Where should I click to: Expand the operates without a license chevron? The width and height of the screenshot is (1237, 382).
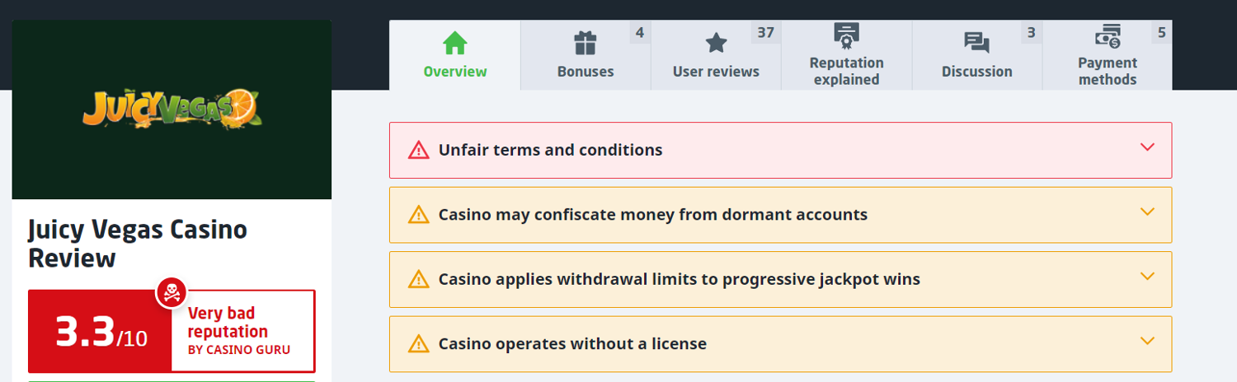click(x=1146, y=340)
